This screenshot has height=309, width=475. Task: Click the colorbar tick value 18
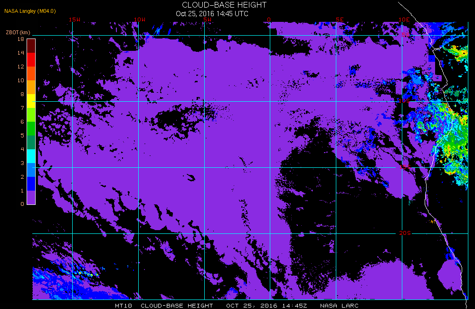[x=20, y=39]
